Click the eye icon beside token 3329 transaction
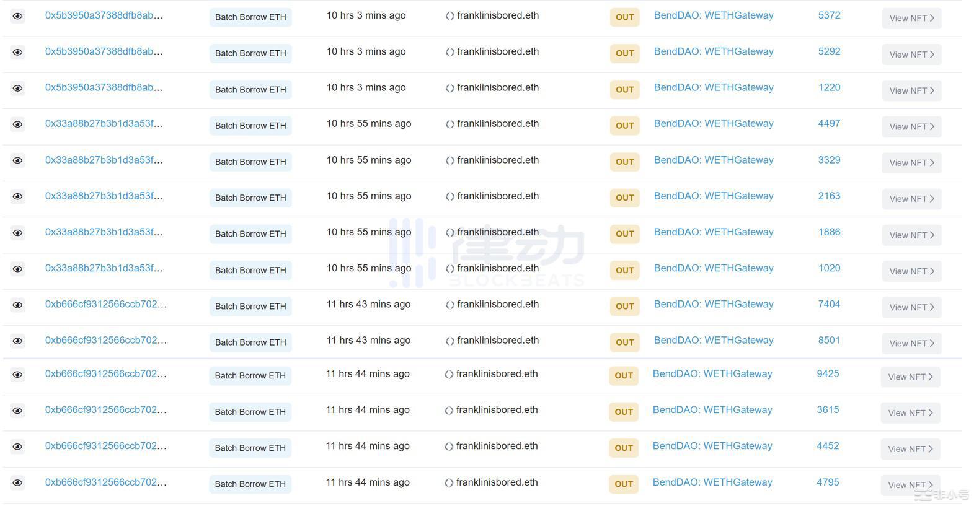974x506 pixels. point(17,160)
